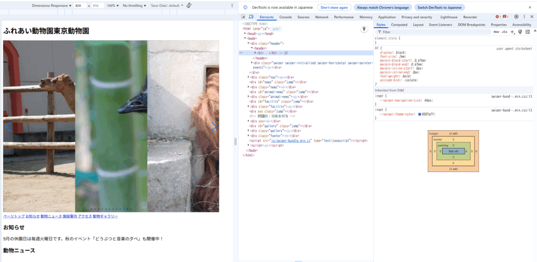Open the Dimensions: Responsive dropdown
Viewport: 537px width, 262px height.
[x=51, y=5]
